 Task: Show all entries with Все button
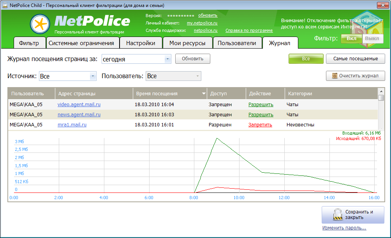point(306,59)
